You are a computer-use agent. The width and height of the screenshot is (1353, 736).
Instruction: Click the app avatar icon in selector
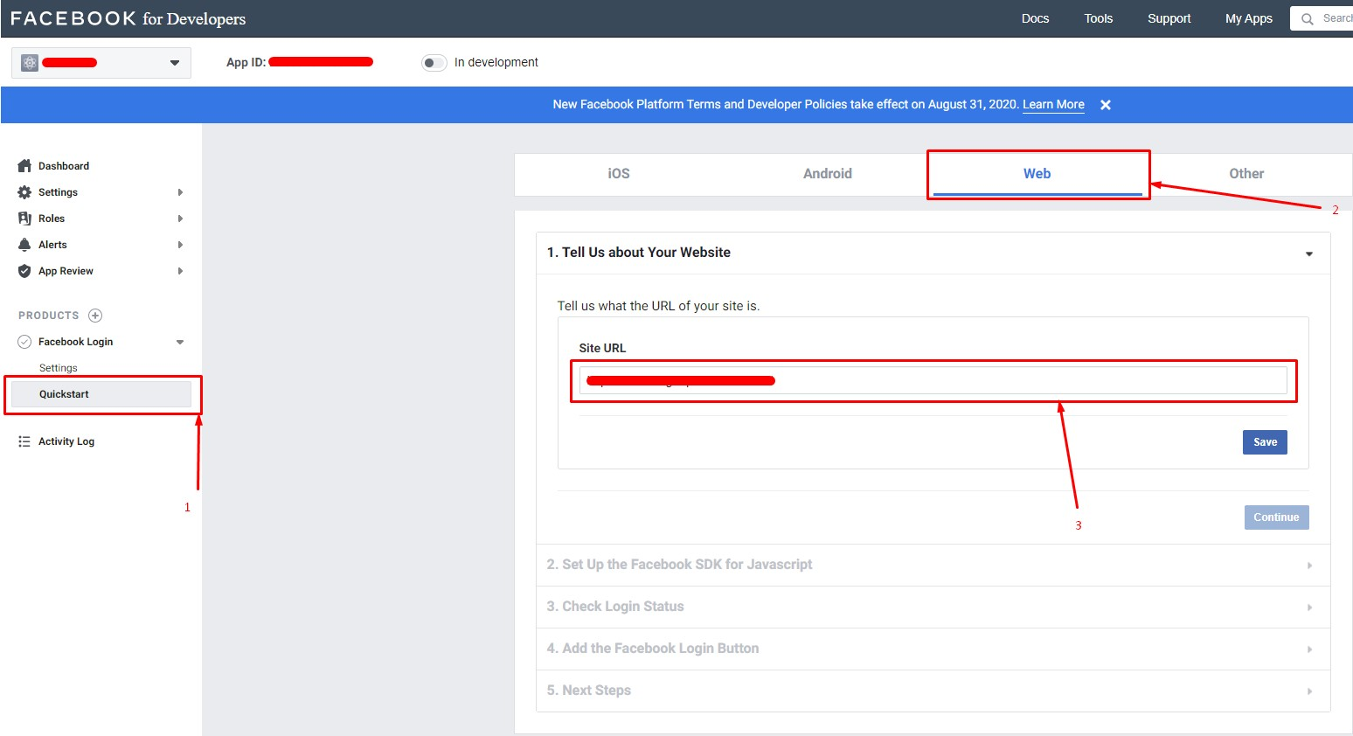pos(30,63)
